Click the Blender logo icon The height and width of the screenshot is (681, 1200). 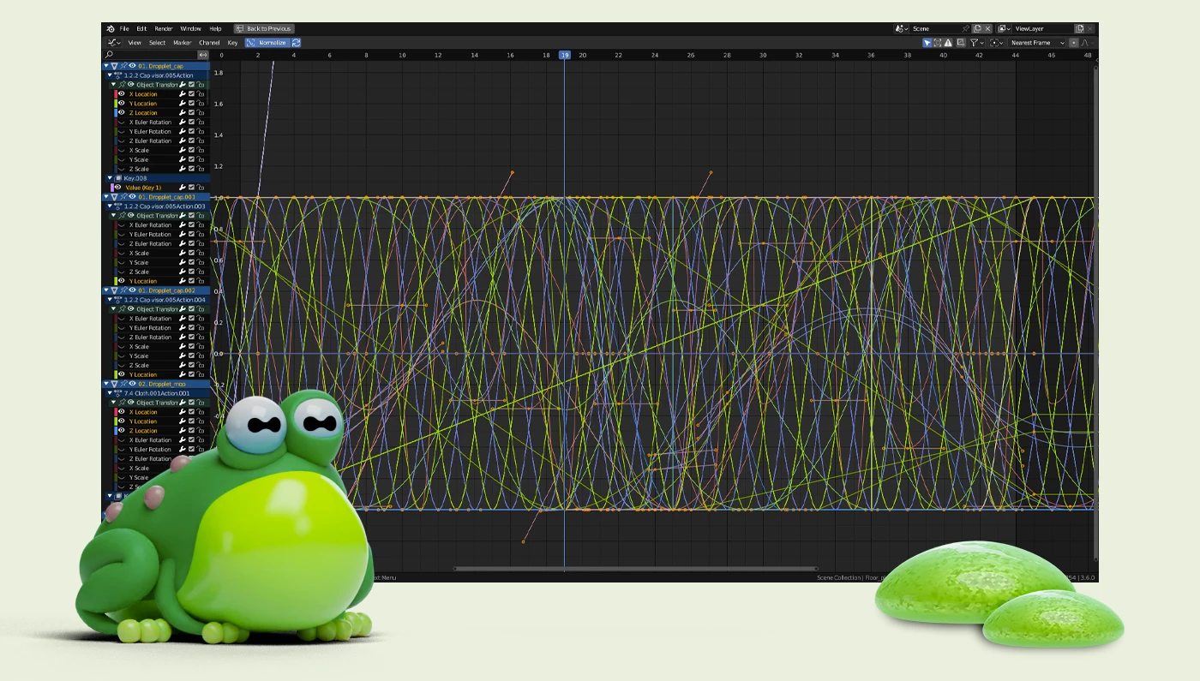[x=111, y=28]
